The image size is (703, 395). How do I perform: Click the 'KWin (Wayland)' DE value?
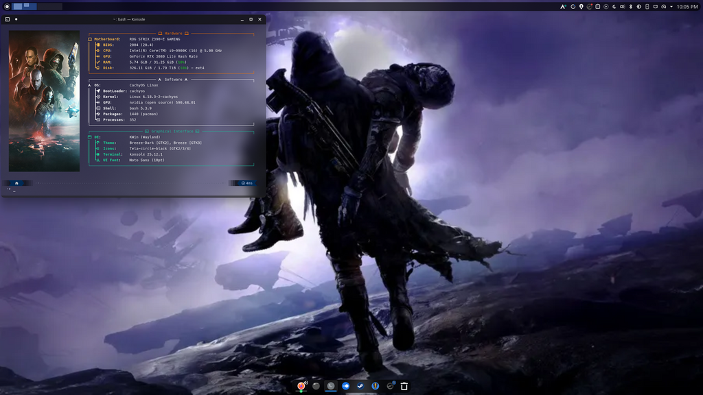tap(144, 137)
